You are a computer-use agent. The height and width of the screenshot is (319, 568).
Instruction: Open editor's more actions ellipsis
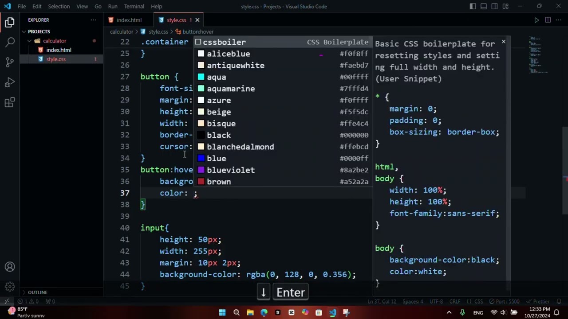[559, 20]
